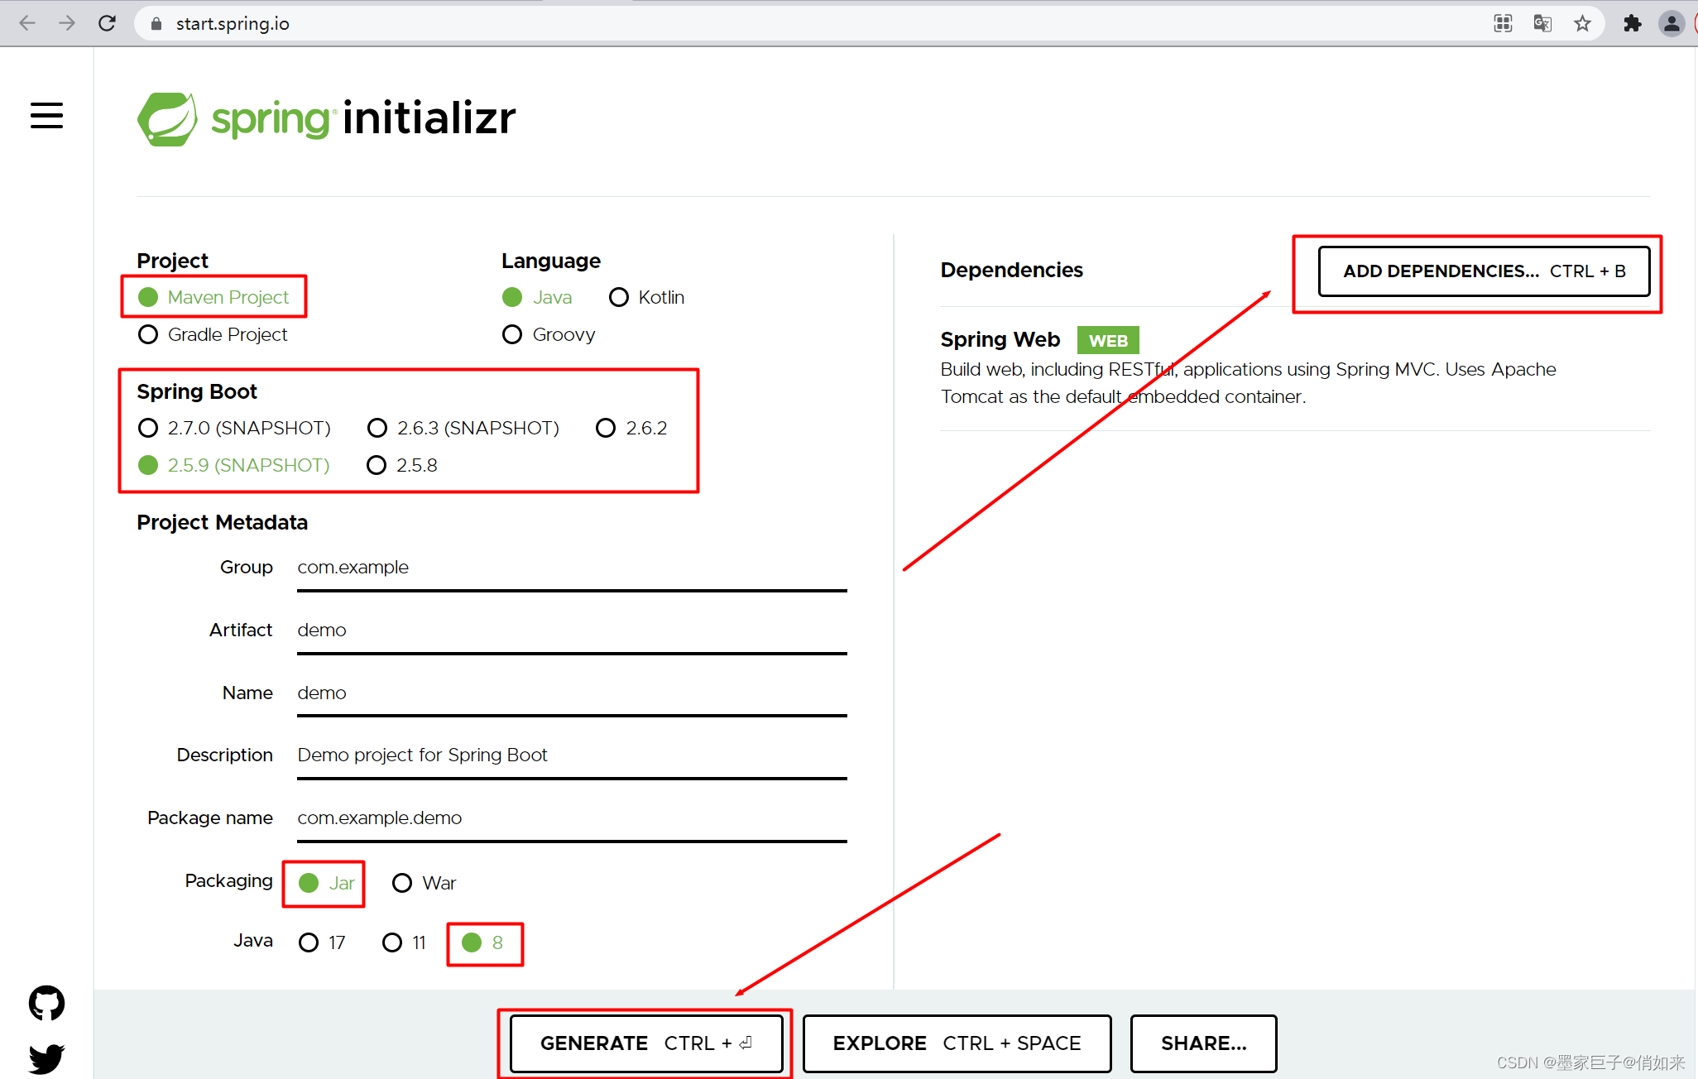Screen dimensions: 1698x1079
Task: Click the Artifact input field
Action: 571,631
